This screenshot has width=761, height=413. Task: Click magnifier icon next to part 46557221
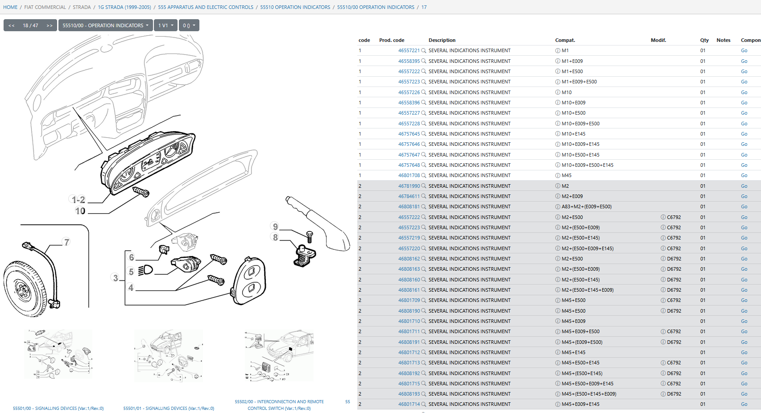click(424, 51)
